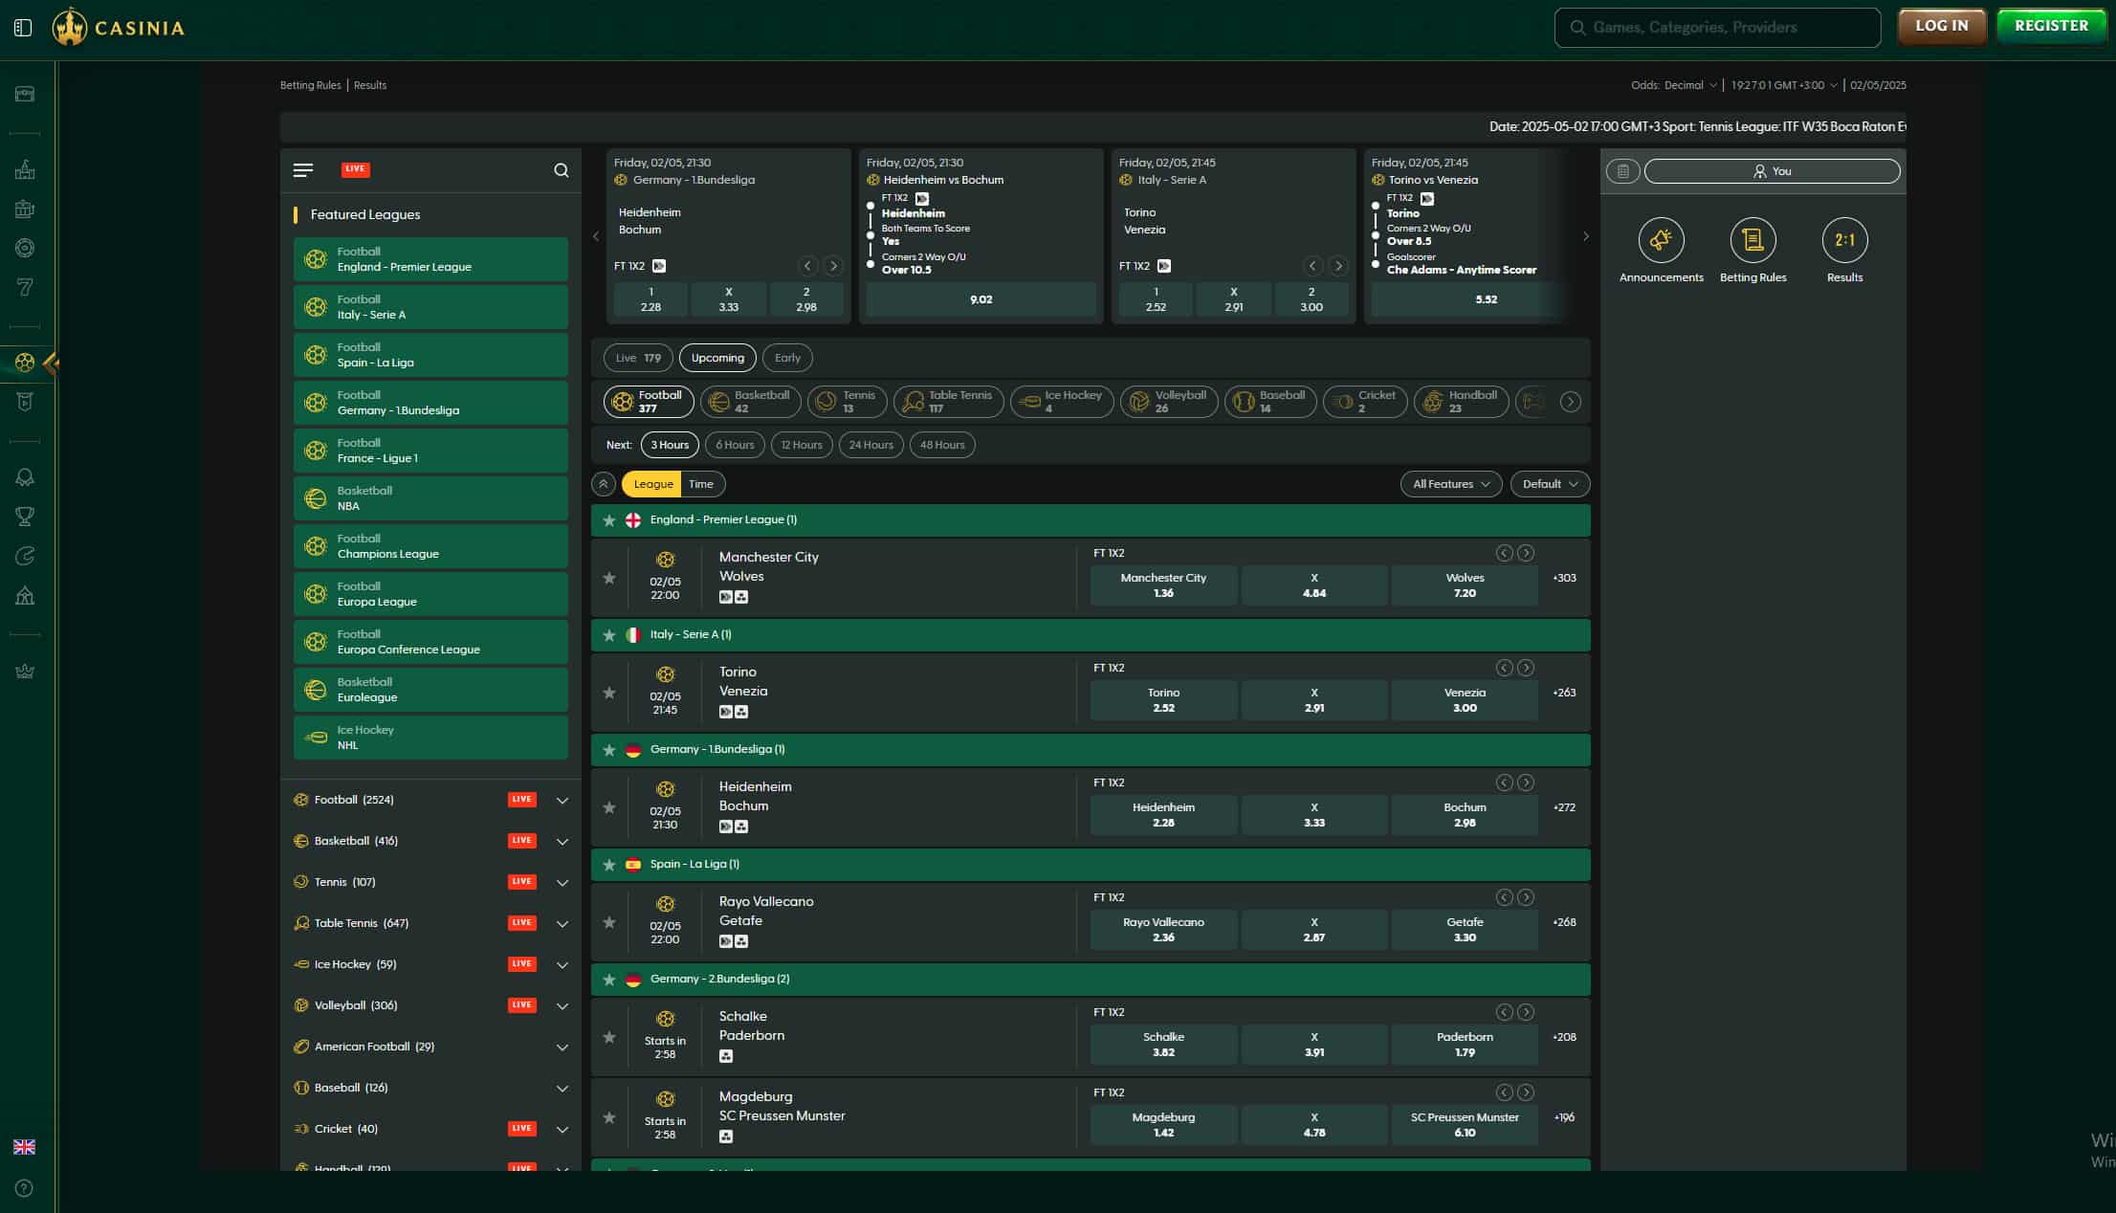2116x1213 pixels.
Task: Select the Ice Hockey 4 sport filter
Action: pyautogui.click(x=1062, y=402)
